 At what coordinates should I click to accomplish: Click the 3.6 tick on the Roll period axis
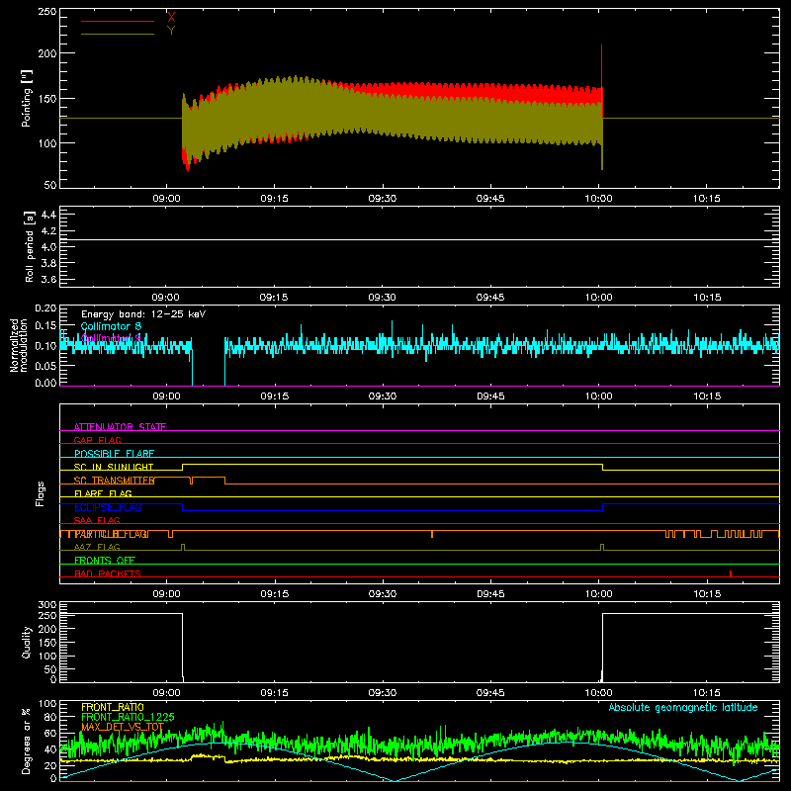48,280
